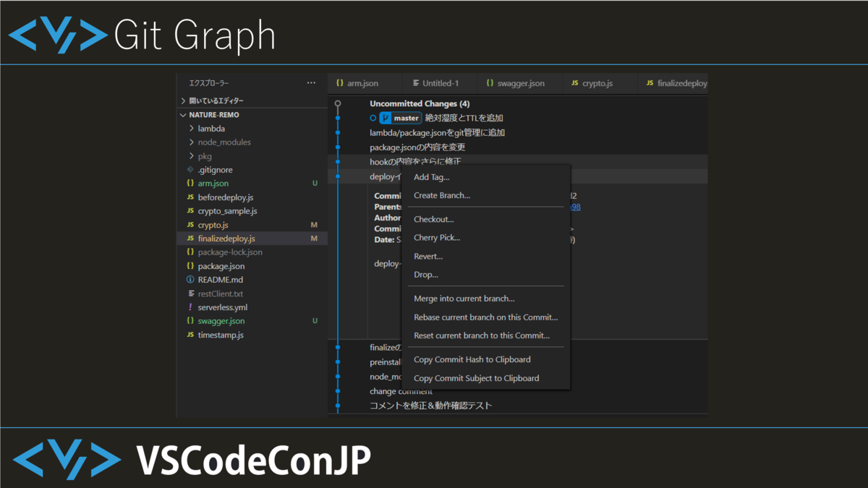
Task: Open the explorer panel more actions ellipsis
Action: 311,83
